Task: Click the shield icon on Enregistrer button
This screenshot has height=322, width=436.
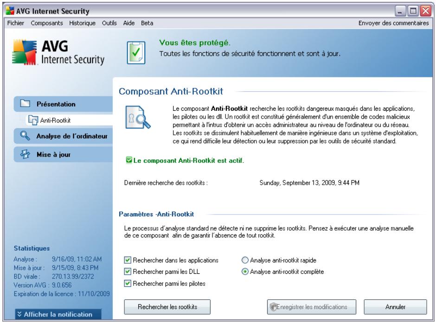Action: click(x=273, y=307)
